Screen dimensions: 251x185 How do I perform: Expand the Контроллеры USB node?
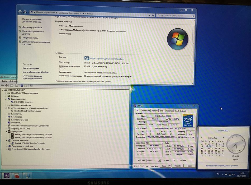point(6,120)
